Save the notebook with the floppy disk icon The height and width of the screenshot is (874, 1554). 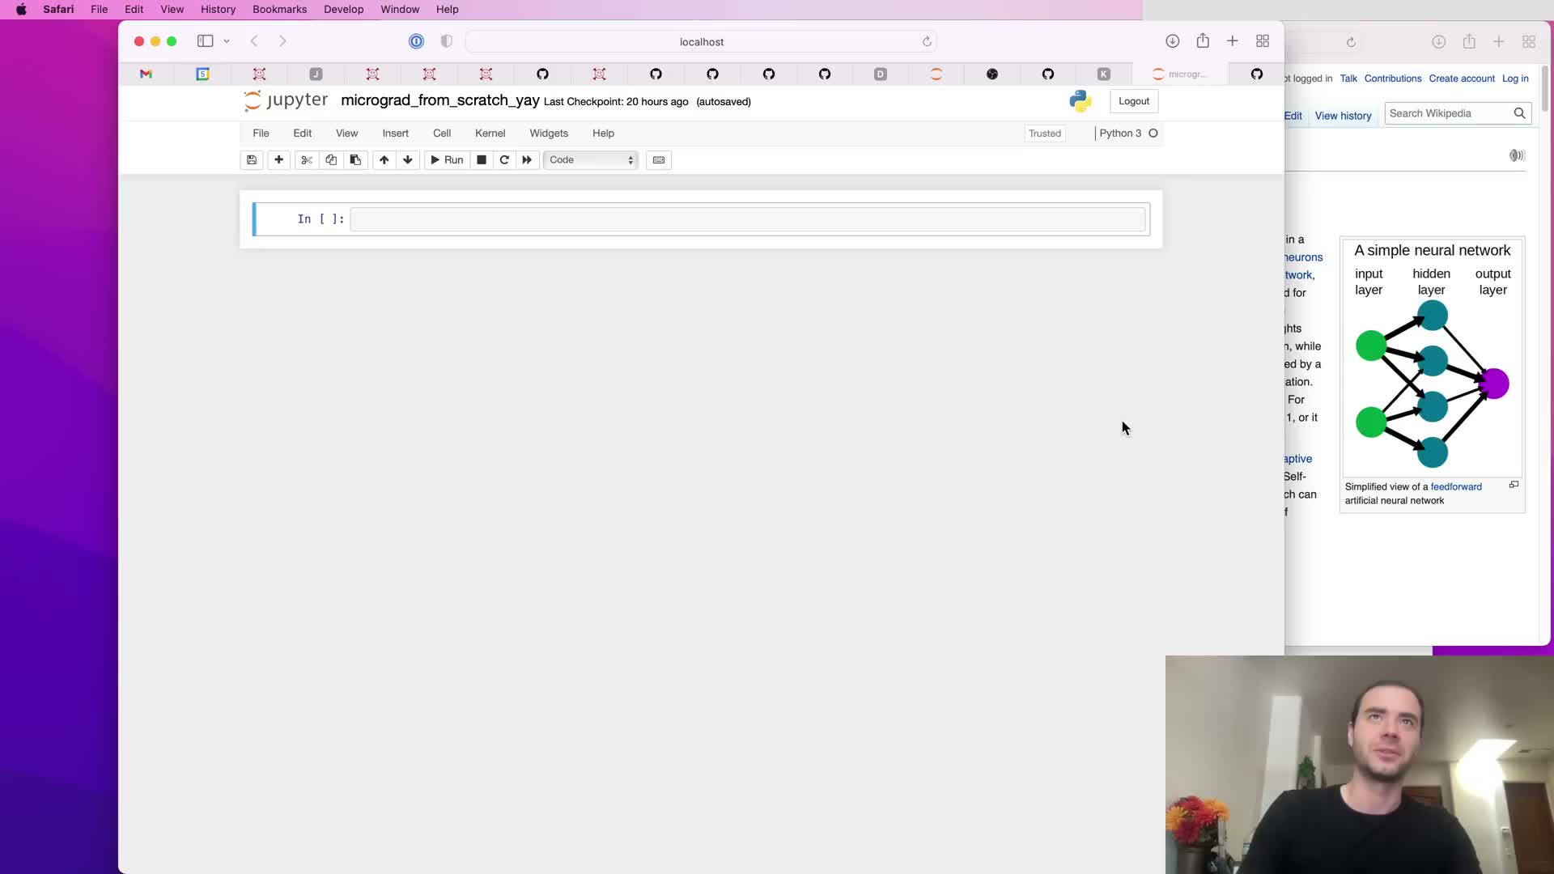252,160
